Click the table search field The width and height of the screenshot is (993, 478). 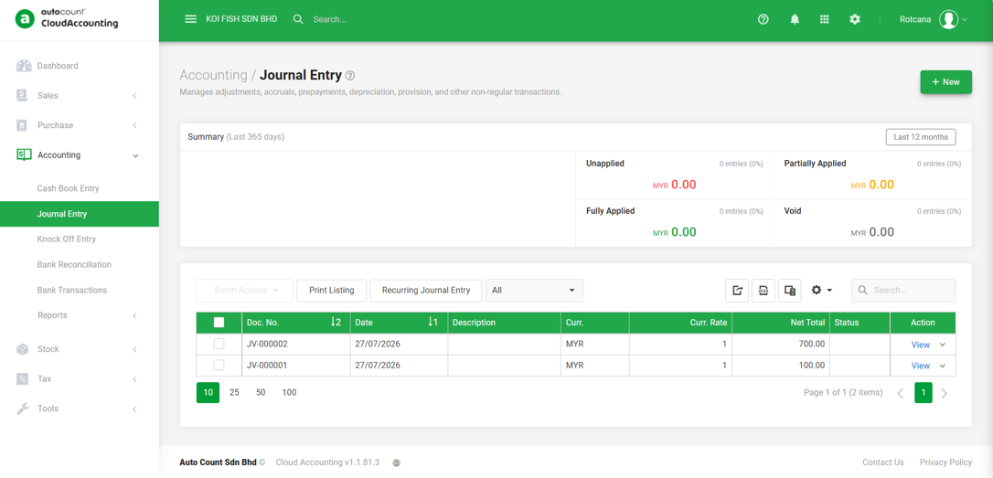pos(903,290)
